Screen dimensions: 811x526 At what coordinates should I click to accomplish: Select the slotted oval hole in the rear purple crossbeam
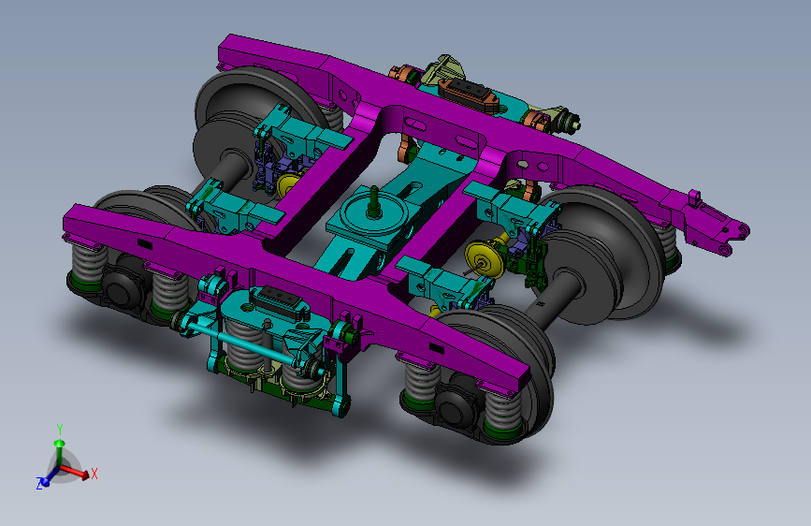(x=414, y=124)
